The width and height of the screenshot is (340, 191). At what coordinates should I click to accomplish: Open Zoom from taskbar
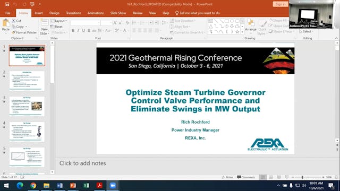click(113, 186)
